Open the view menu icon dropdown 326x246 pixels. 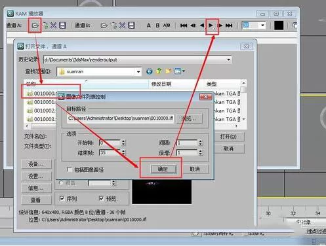tap(180, 71)
